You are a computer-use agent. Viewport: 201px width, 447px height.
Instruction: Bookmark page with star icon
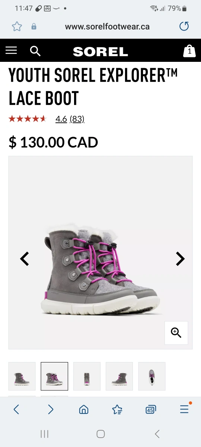[x=17, y=26]
